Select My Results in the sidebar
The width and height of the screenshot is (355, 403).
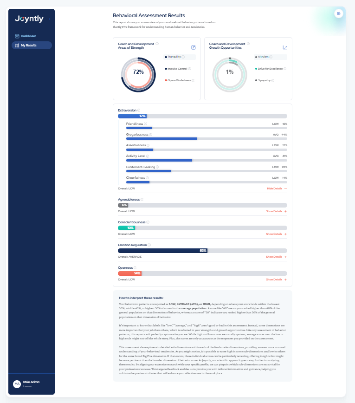[28, 45]
